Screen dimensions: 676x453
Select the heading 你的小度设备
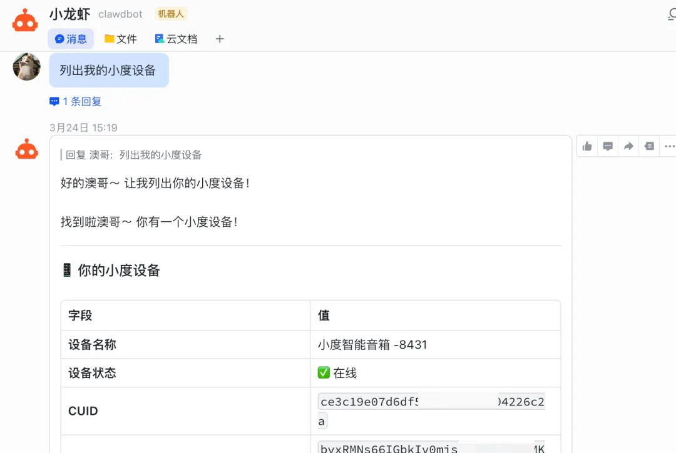pyautogui.click(x=118, y=270)
